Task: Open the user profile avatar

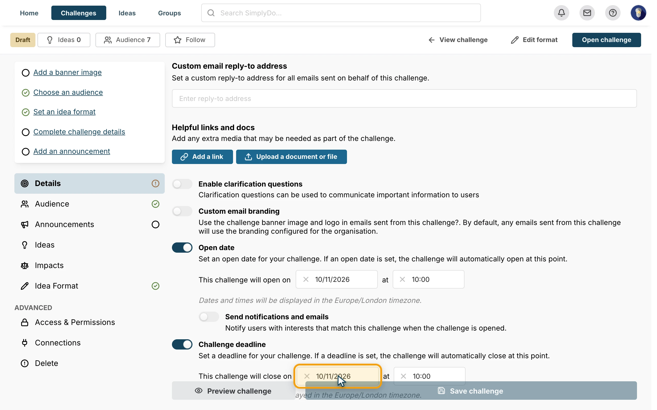Action: (x=638, y=13)
